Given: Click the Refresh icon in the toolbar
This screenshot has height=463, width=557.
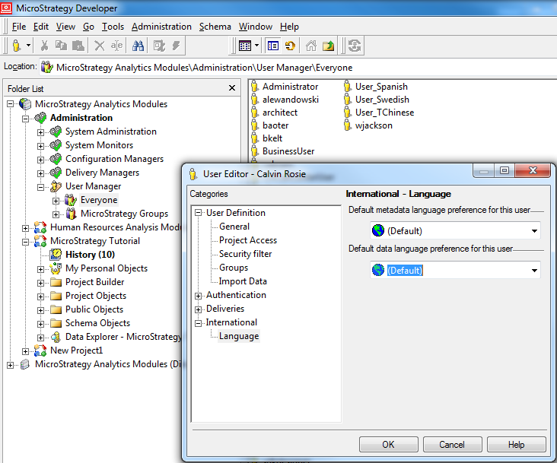Looking at the screenshot, I should tap(354, 46).
